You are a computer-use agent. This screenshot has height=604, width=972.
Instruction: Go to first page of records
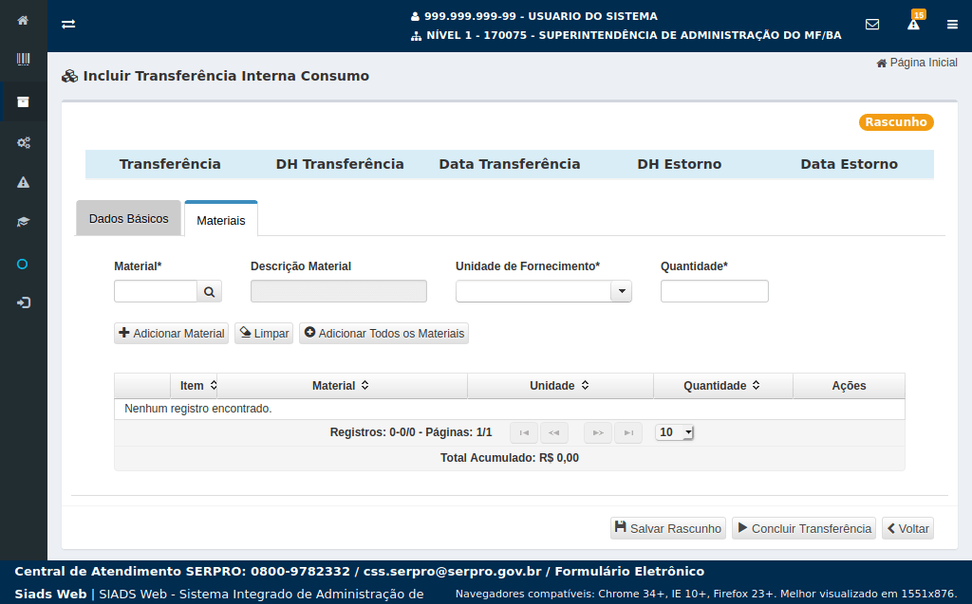pos(524,432)
